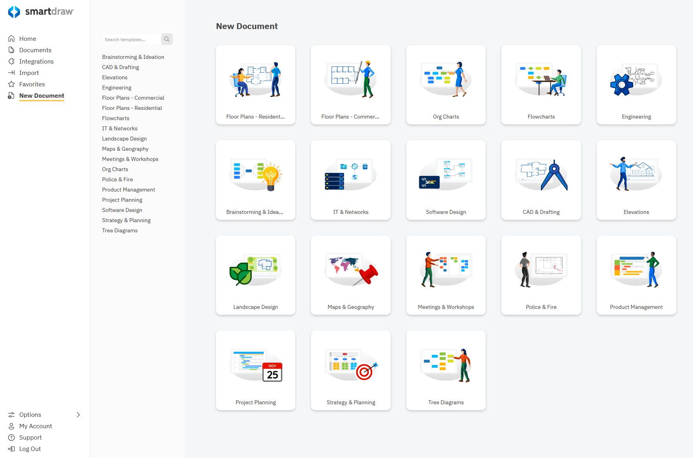Expand the Options menu chevron
This screenshot has width=693, height=458.
[78, 414]
